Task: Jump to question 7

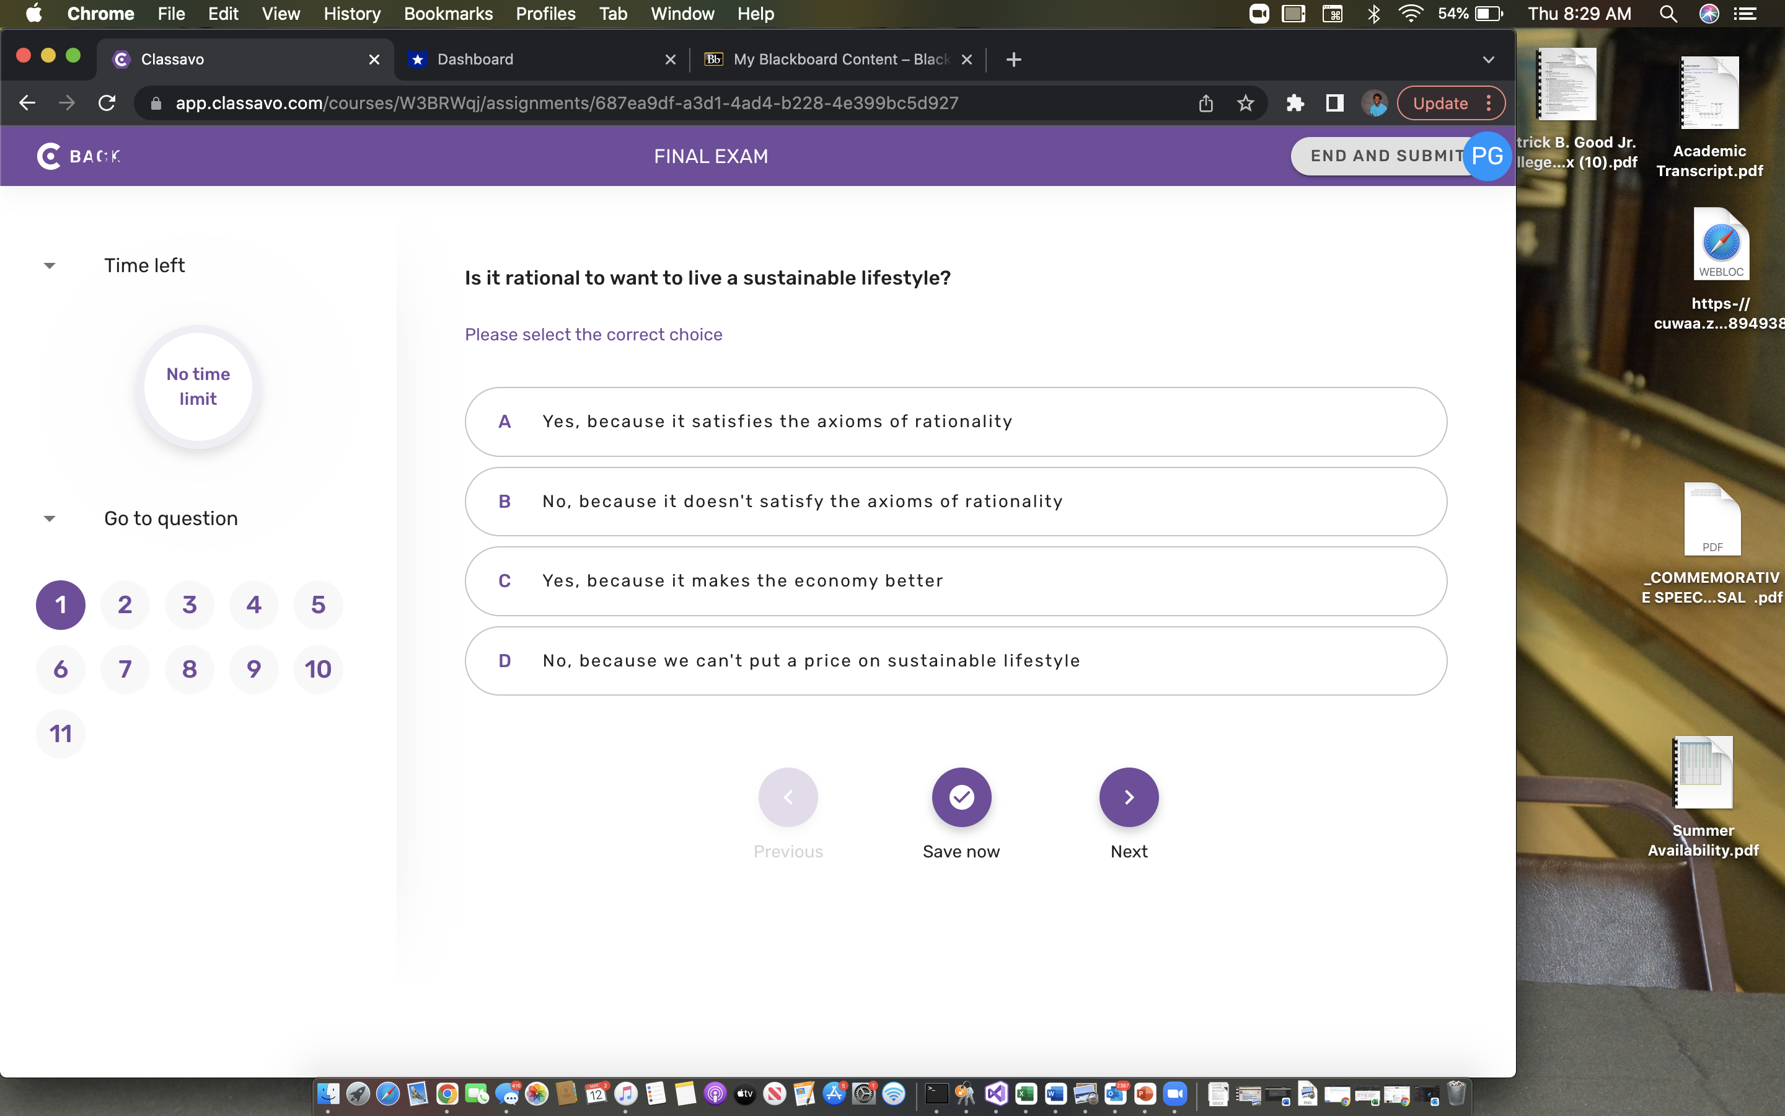Action: (125, 669)
